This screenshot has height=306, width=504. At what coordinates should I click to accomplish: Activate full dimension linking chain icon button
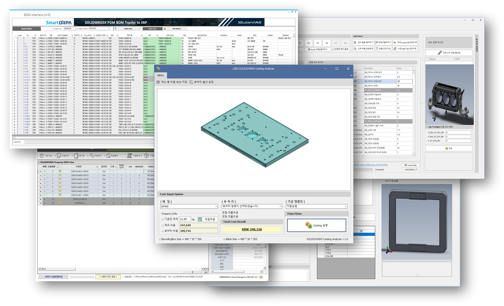click(449, 53)
